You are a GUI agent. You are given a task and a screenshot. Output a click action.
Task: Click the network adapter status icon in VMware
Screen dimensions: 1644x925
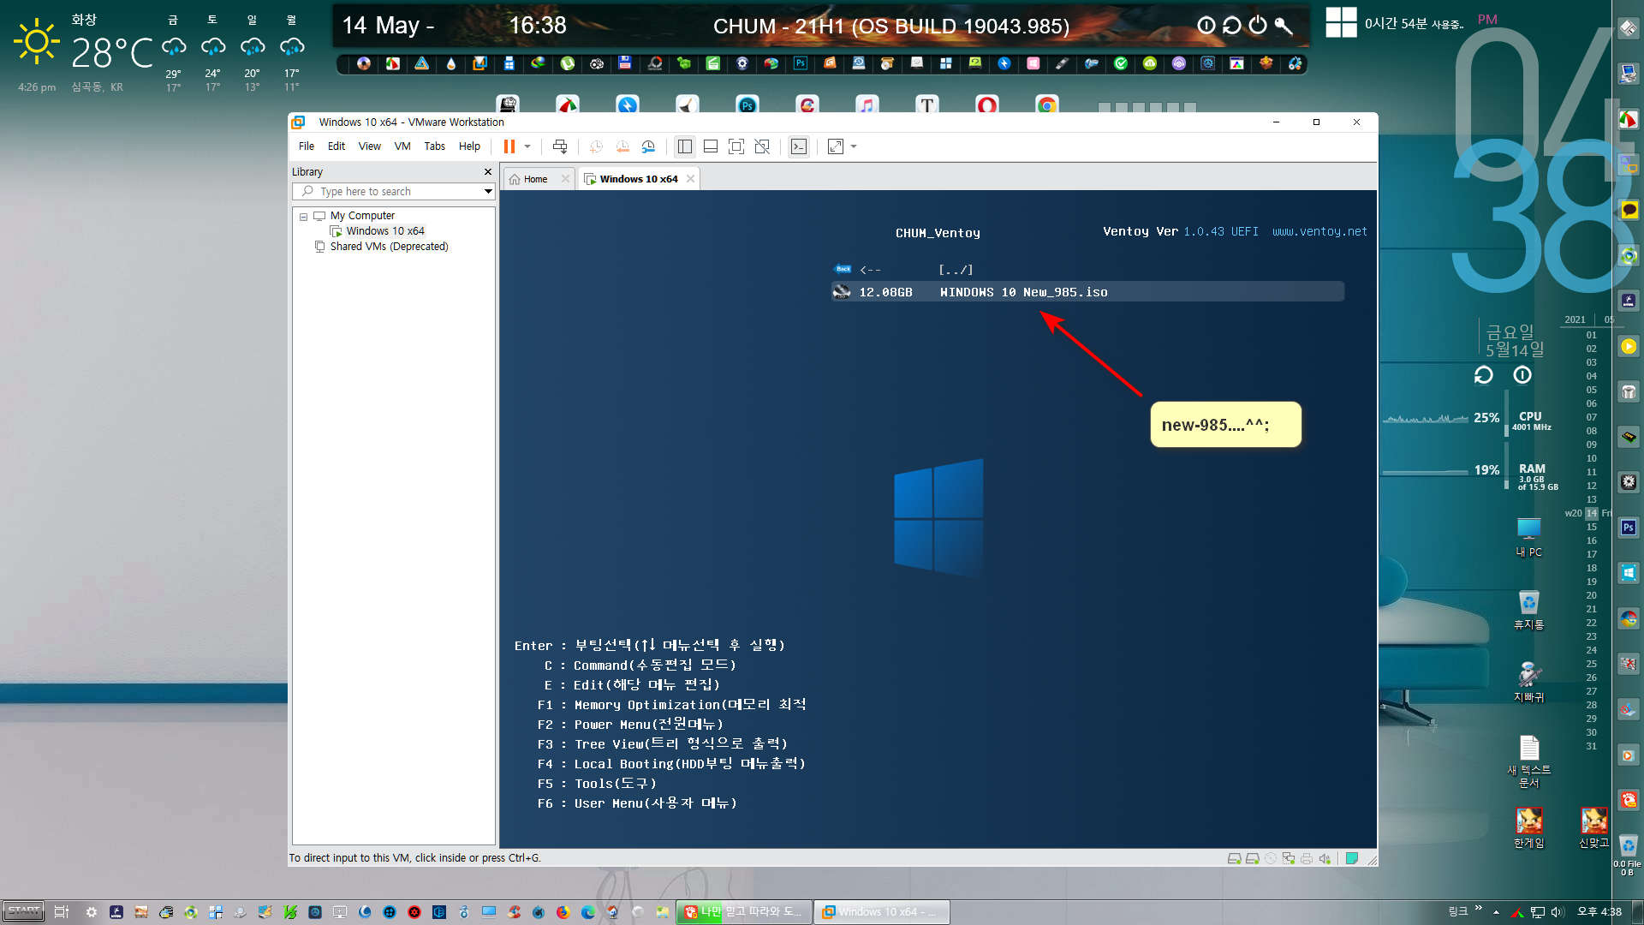pos(1288,858)
